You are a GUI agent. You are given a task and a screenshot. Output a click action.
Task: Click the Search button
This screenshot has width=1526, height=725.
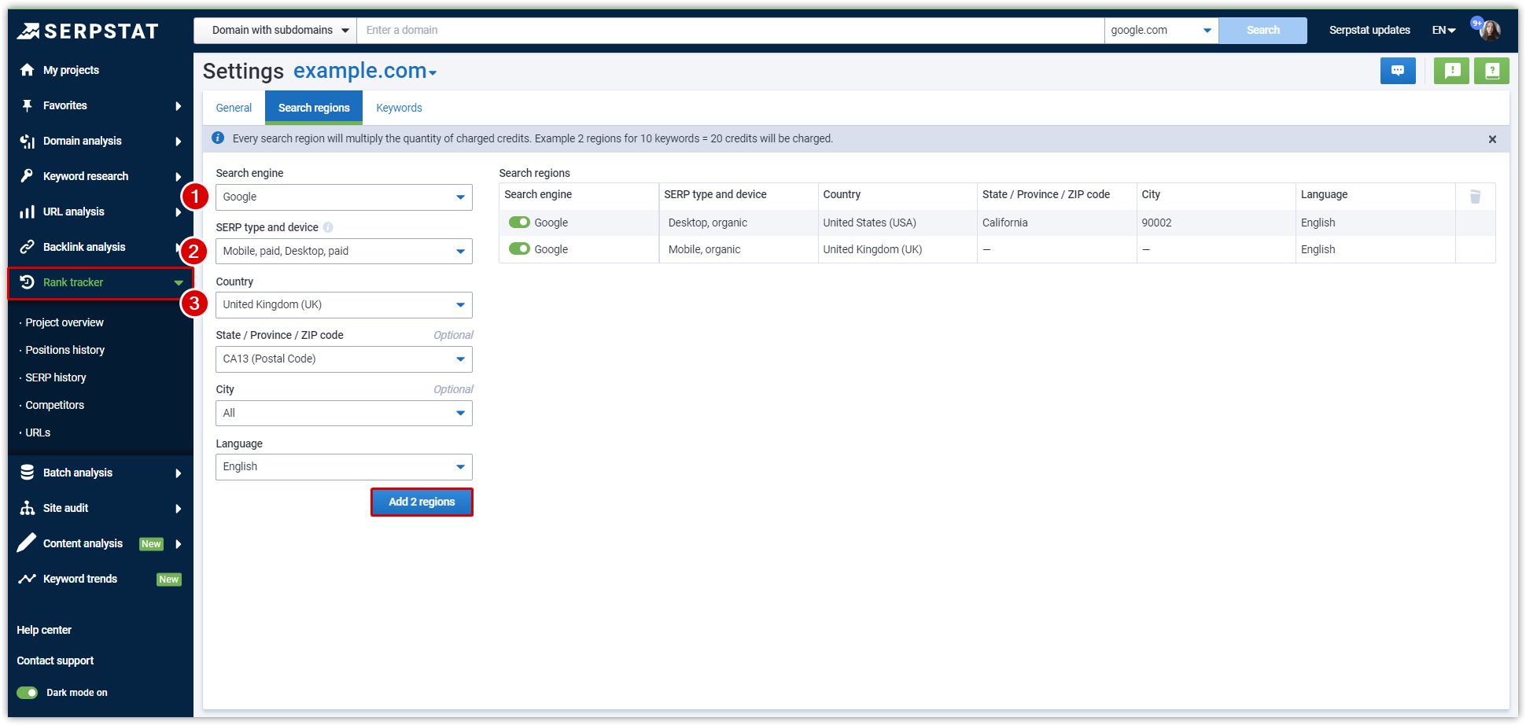(1262, 31)
